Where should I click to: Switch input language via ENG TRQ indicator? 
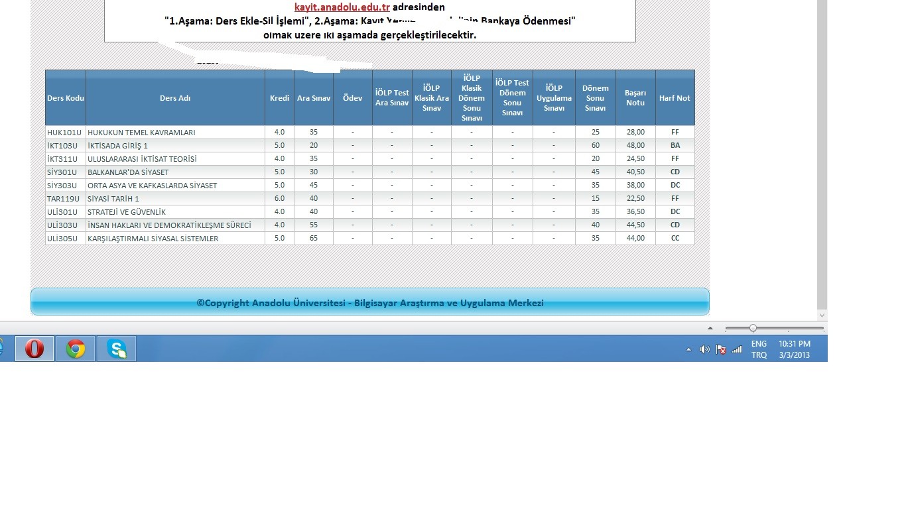(x=759, y=349)
